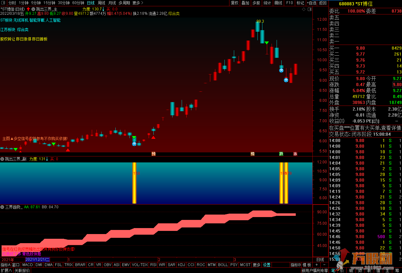Screen dimensions: 402x273
Task: Click the panel layout icon beside the diamond
Action: 309,9
